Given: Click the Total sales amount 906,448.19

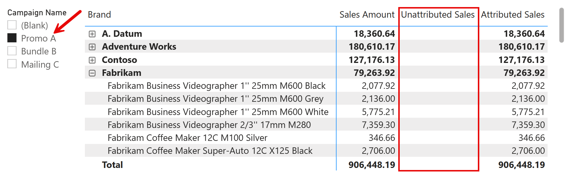Looking at the screenshot, I should point(372,165).
